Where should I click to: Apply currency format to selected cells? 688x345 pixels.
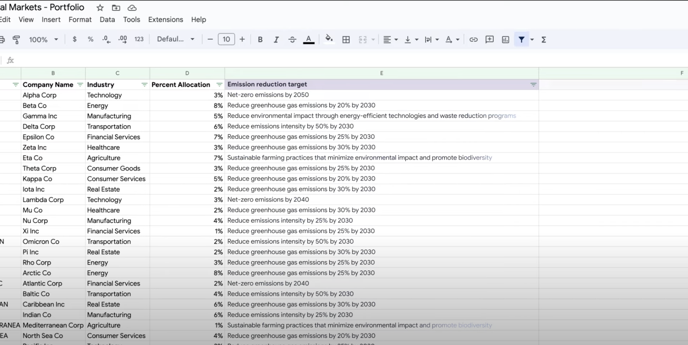click(75, 39)
